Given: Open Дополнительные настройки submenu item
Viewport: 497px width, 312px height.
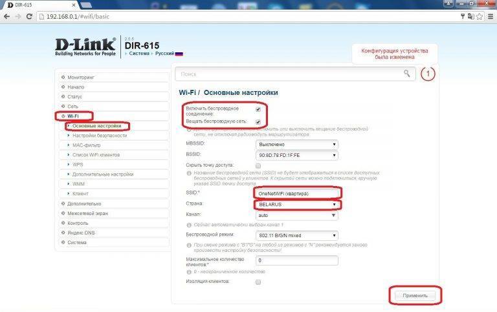Looking at the screenshot, I should pos(113,174).
